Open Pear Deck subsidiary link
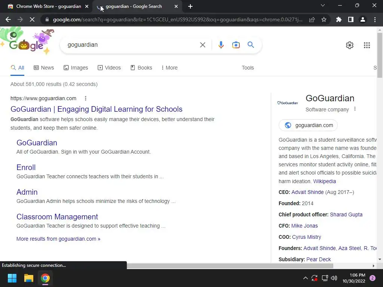 pos(319,259)
